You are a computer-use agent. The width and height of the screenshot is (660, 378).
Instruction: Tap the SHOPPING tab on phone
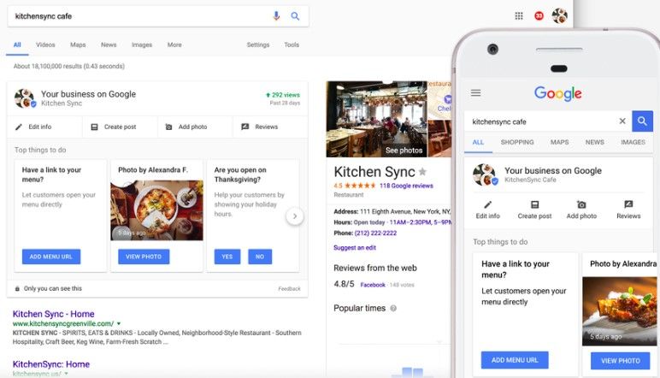click(517, 142)
